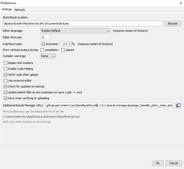Open the Additional Boards Manager URLs window icon
The height and width of the screenshot is (169, 184).
tap(178, 105)
